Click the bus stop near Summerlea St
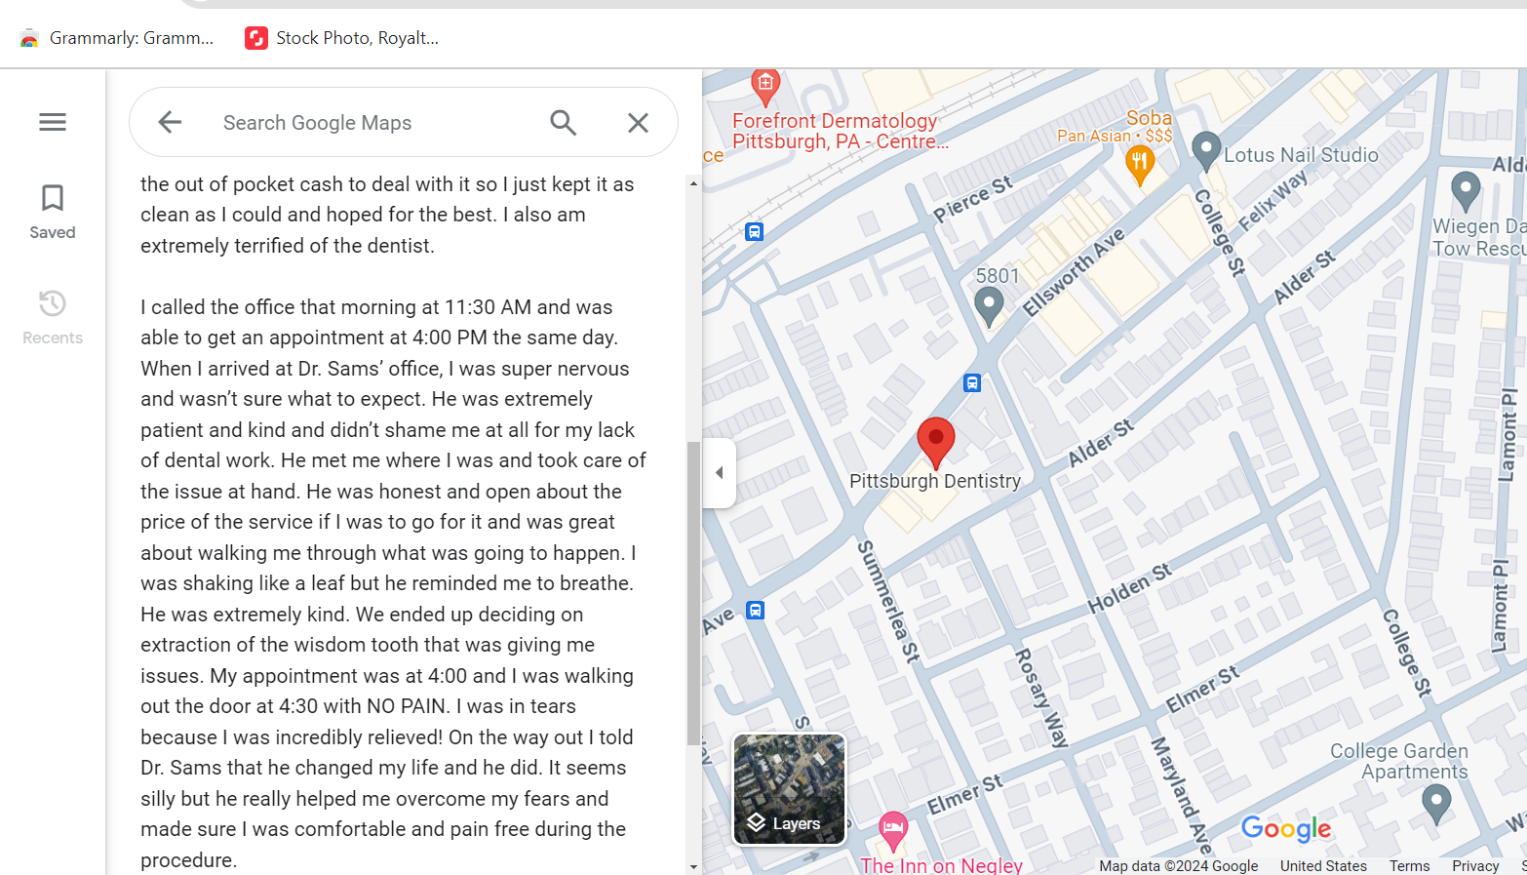The image size is (1527, 875). click(x=755, y=611)
